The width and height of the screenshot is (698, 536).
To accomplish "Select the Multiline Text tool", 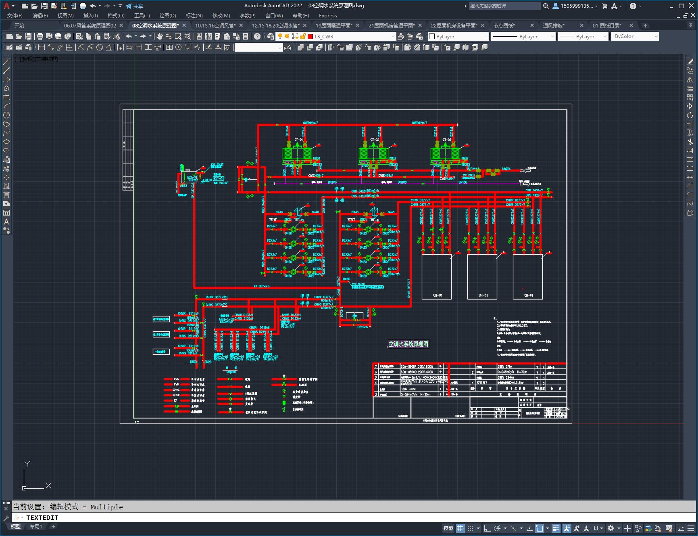I will [6, 222].
